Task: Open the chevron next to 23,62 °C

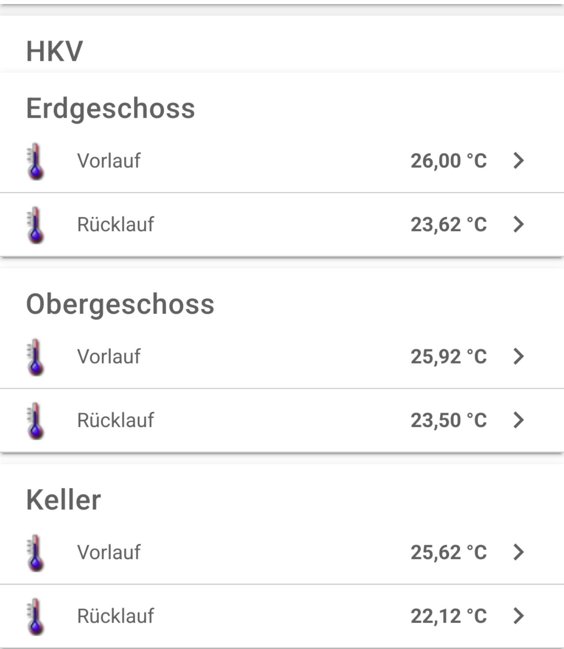Action: pyautogui.click(x=519, y=224)
